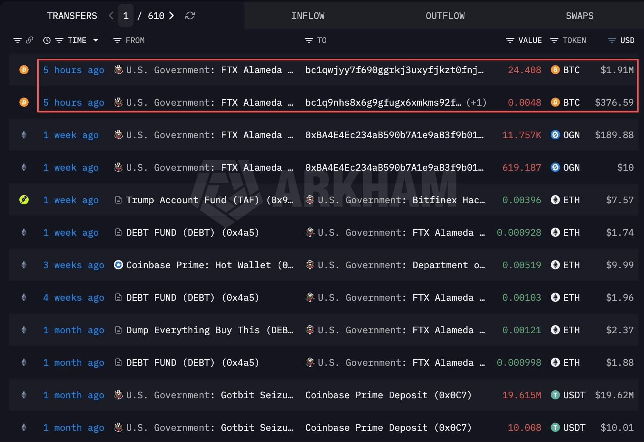Open the Coinbase Prime Deposit recipient on the 19.615M row

click(x=389, y=395)
